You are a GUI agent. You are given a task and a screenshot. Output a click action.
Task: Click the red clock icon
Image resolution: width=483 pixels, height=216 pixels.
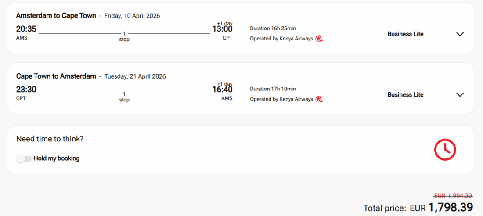[445, 150]
